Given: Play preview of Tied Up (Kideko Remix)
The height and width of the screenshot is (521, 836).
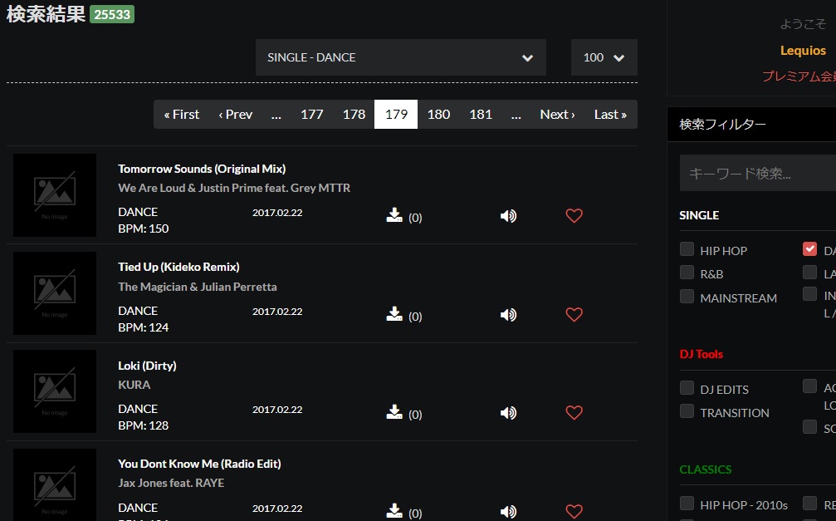Looking at the screenshot, I should pyautogui.click(x=508, y=314).
